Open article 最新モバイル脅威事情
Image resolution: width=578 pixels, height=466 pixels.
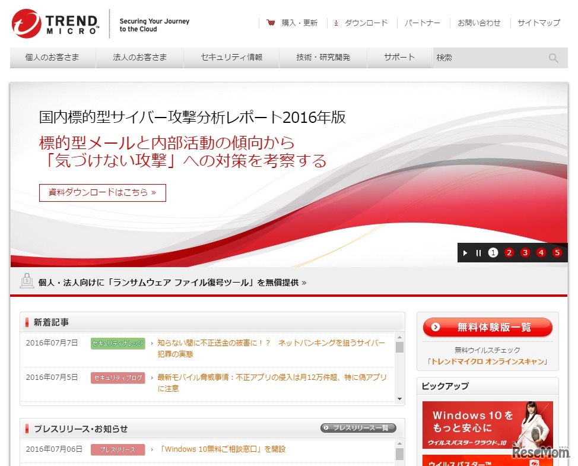click(x=272, y=383)
